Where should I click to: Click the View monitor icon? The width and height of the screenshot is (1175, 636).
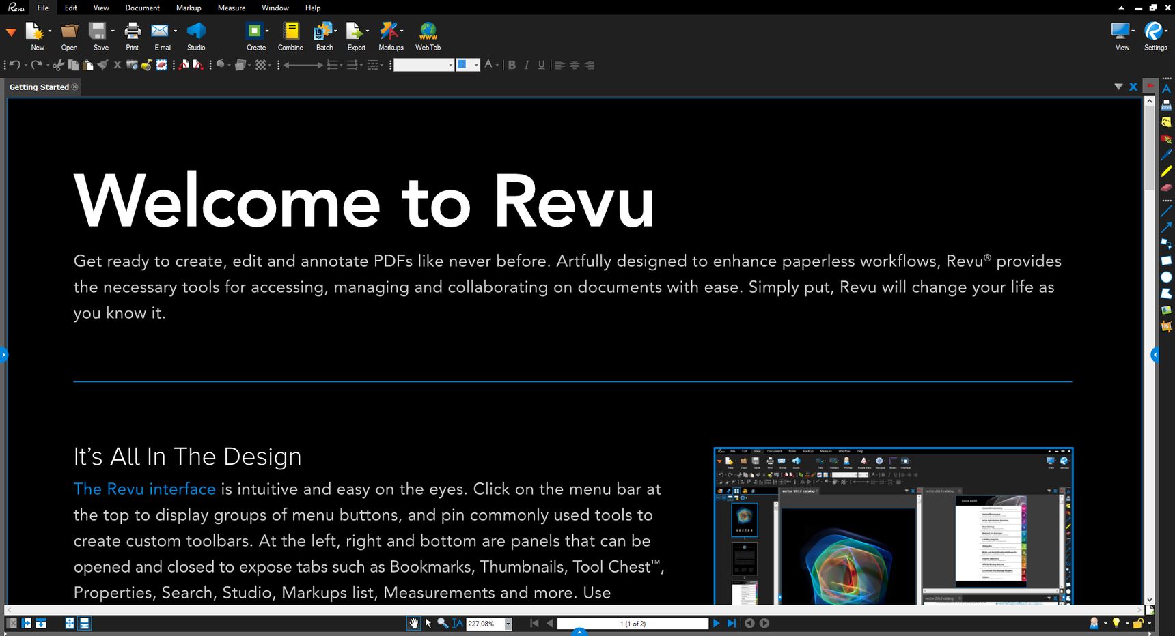(x=1120, y=31)
